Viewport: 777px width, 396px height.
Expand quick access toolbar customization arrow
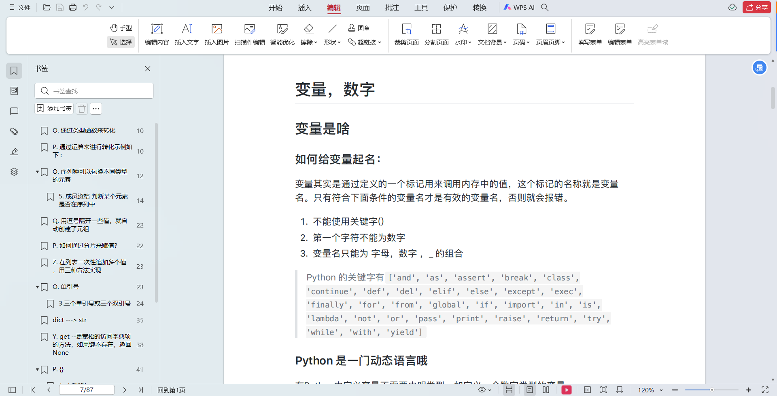pos(112,7)
